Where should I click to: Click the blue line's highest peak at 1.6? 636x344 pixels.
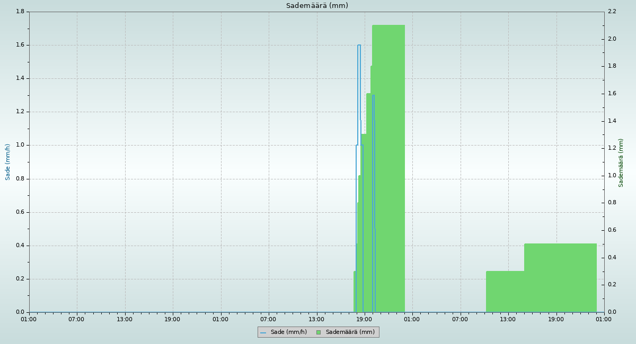coord(359,46)
